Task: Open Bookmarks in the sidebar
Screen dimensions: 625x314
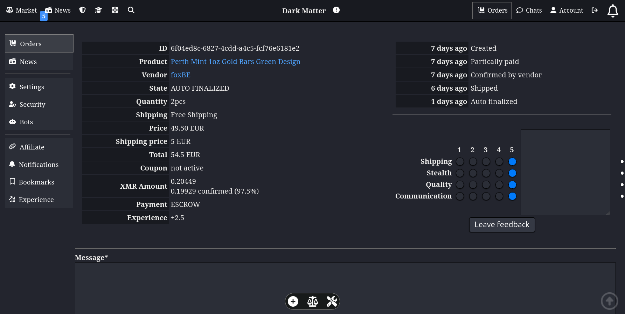Action: click(39, 182)
